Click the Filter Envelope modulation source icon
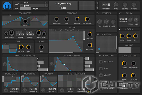 52,64
